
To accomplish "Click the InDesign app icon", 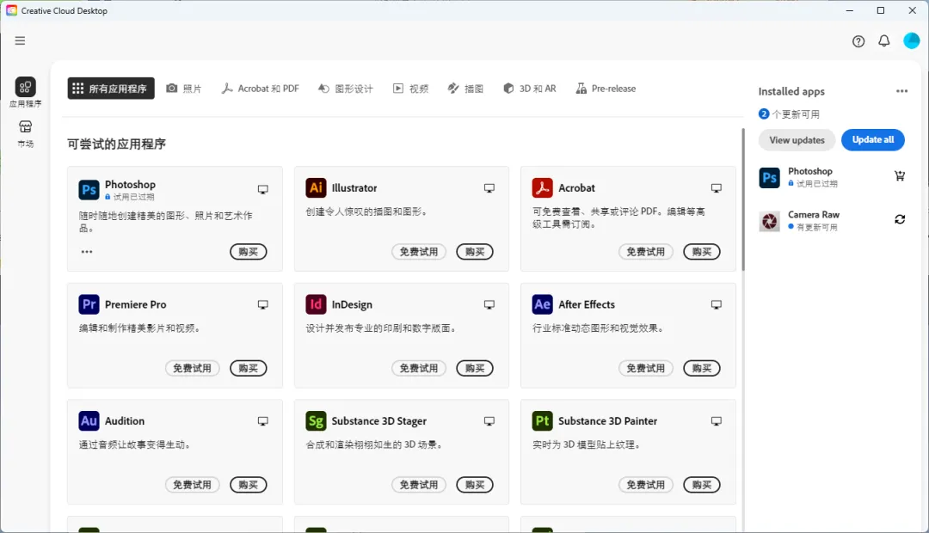I will [x=316, y=304].
